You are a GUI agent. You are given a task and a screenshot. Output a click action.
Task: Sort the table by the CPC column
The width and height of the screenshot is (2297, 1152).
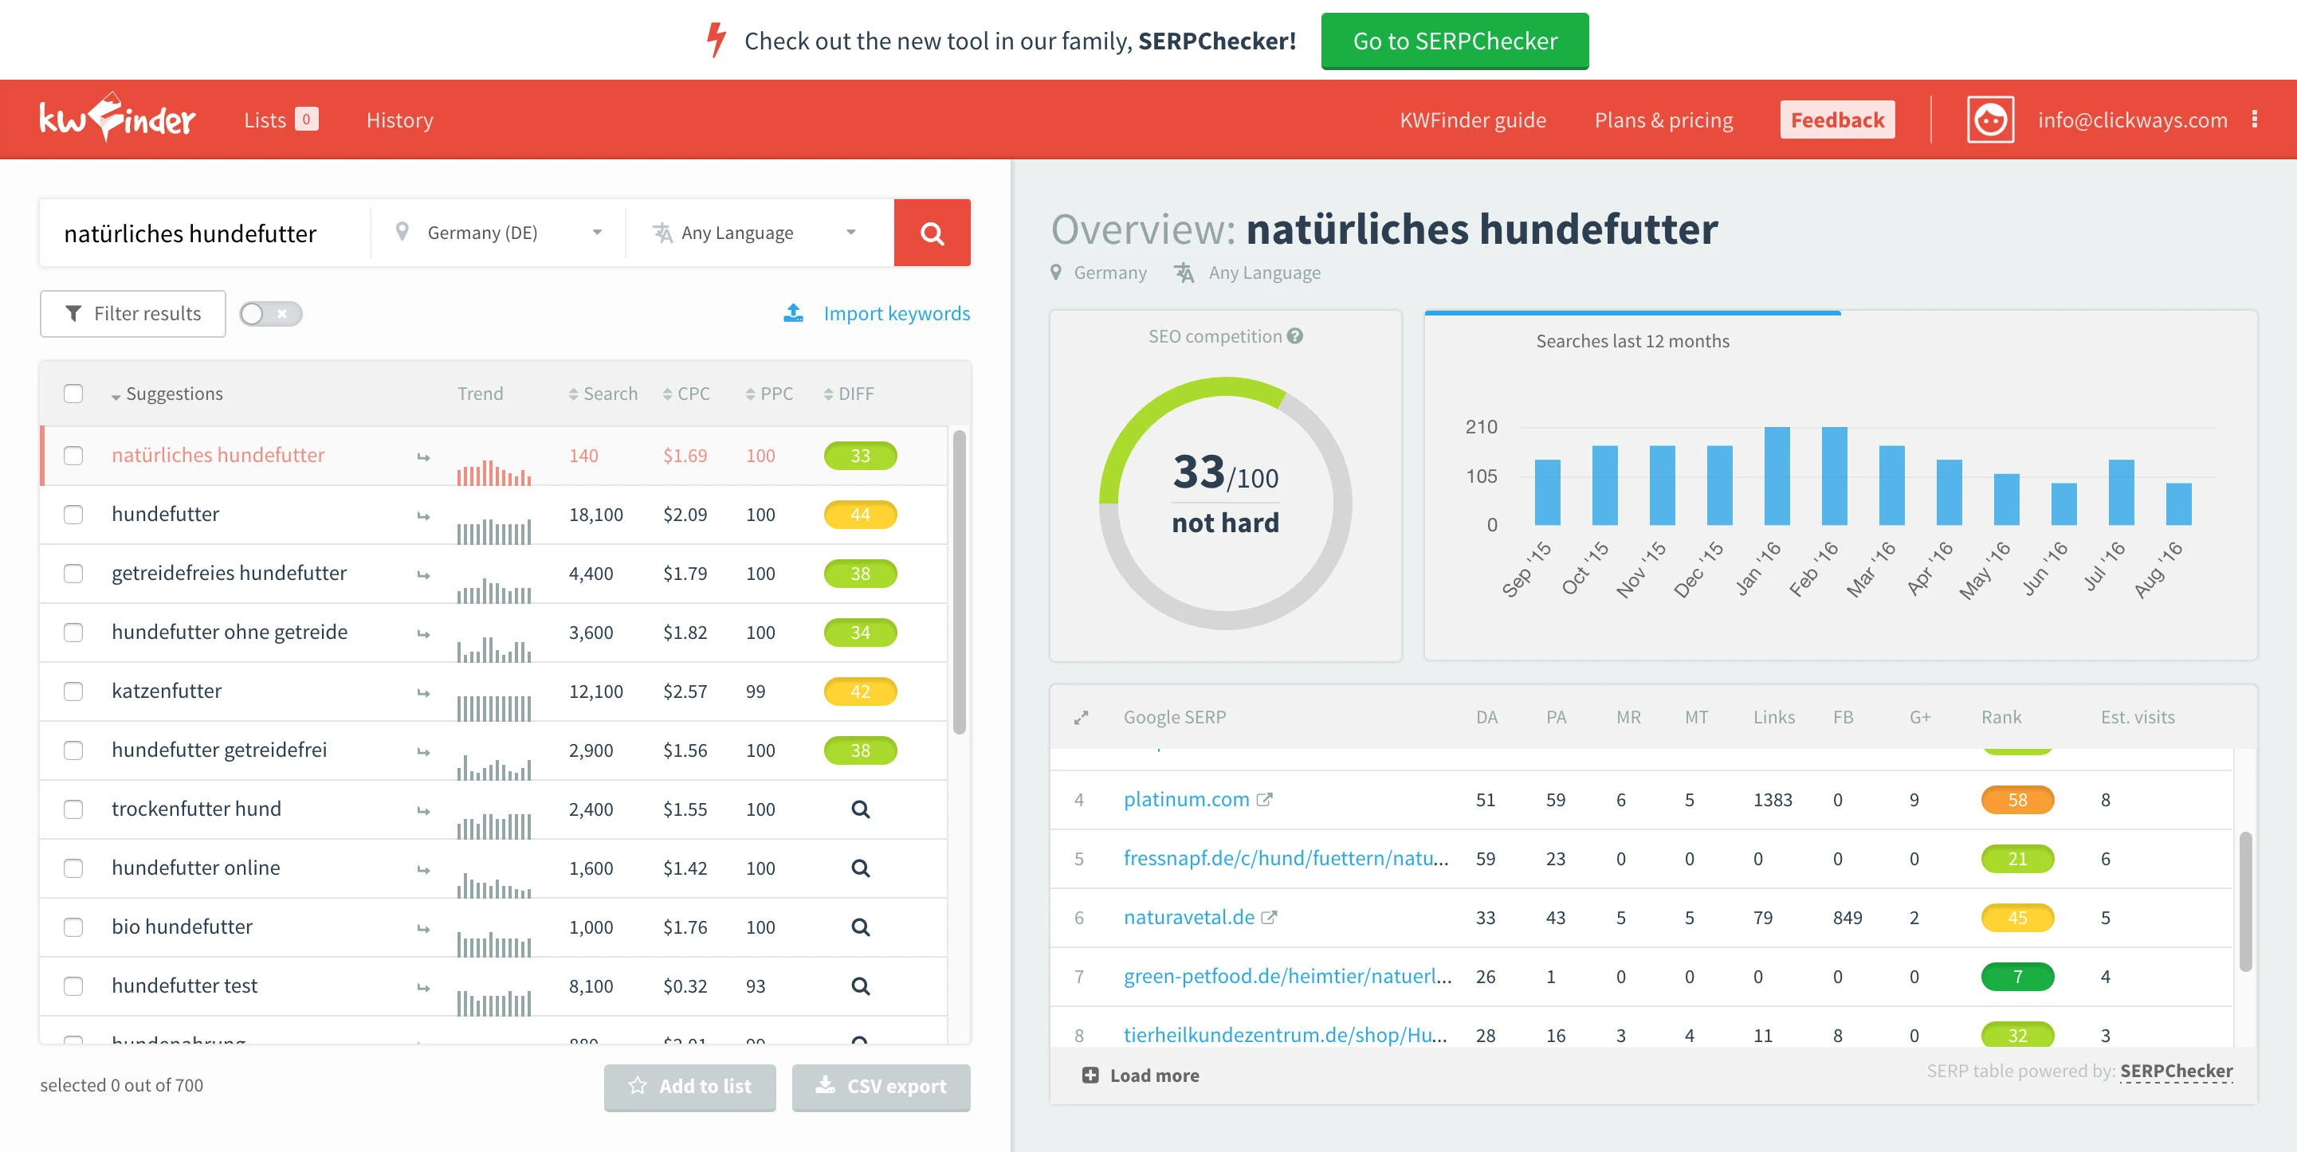686,394
